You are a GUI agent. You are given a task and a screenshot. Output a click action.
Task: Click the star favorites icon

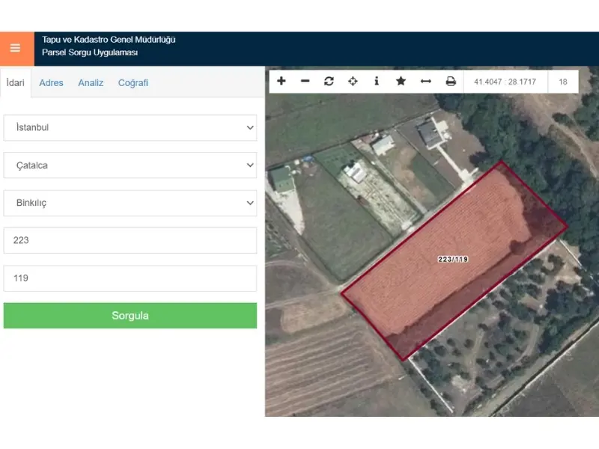click(401, 82)
